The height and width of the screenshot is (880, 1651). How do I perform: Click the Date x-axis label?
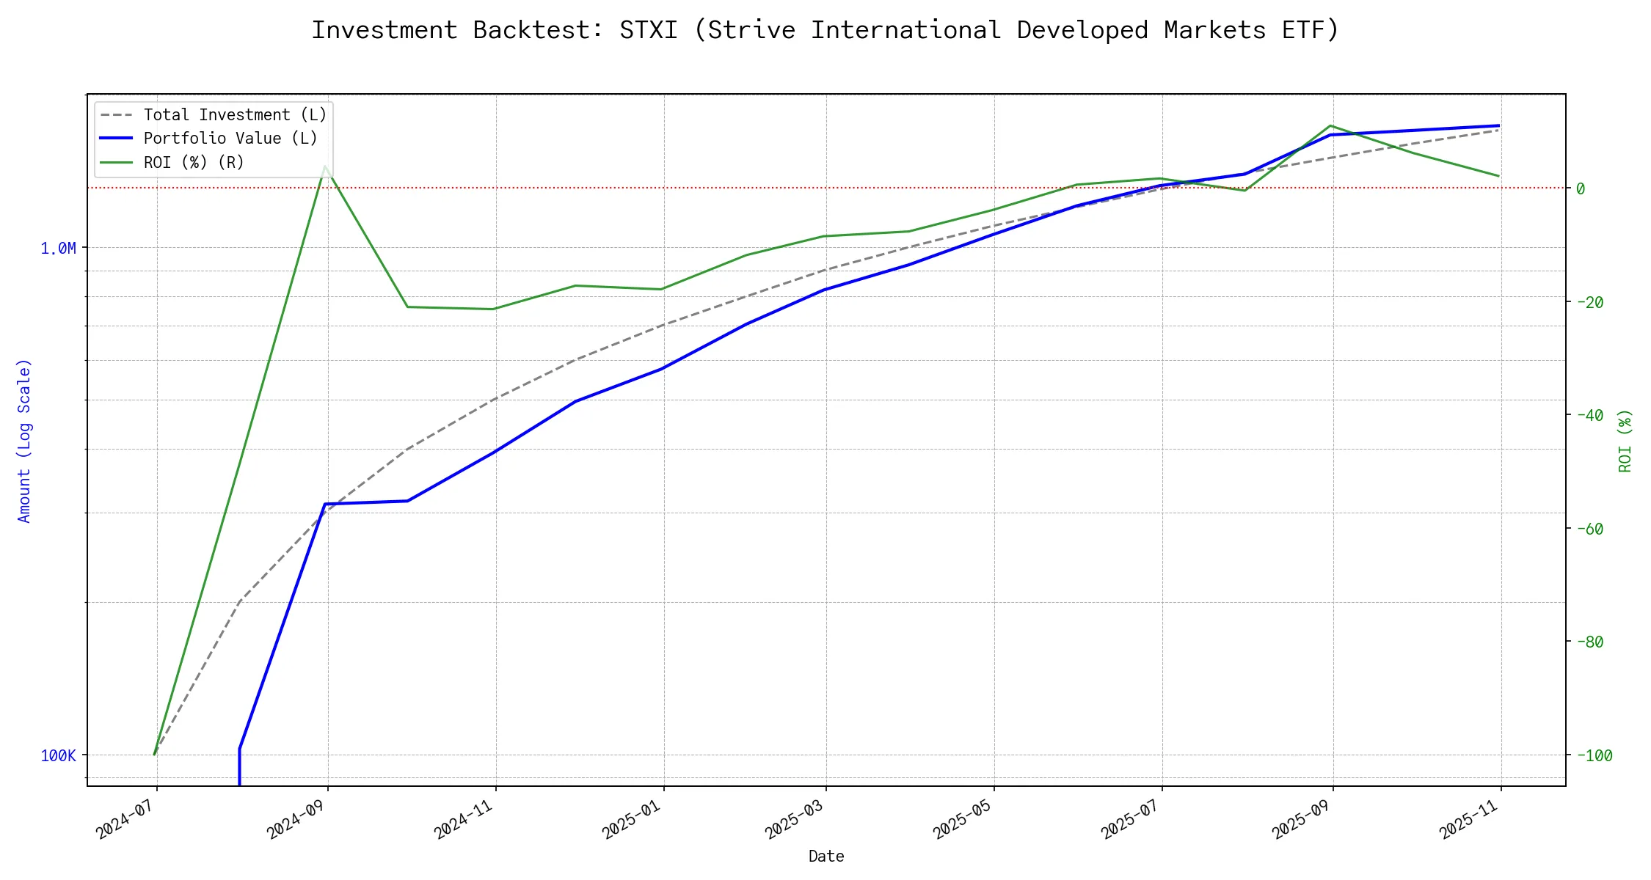[826, 857]
